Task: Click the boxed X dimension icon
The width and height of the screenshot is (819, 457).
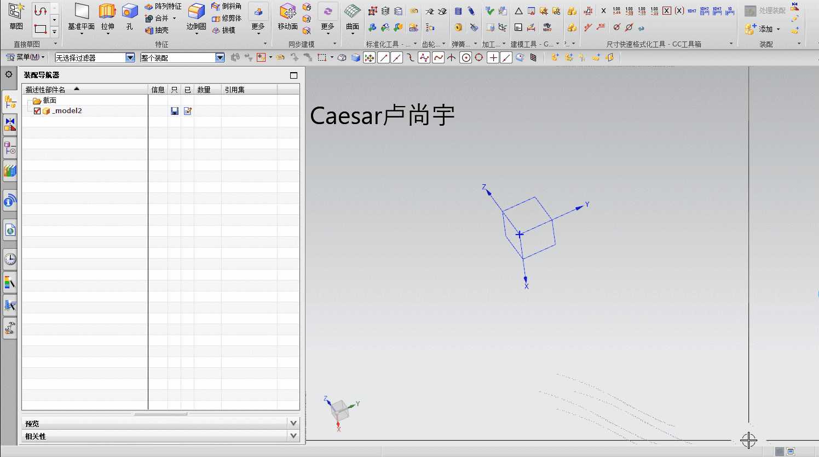Action: pyautogui.click(x=667, y=10)
